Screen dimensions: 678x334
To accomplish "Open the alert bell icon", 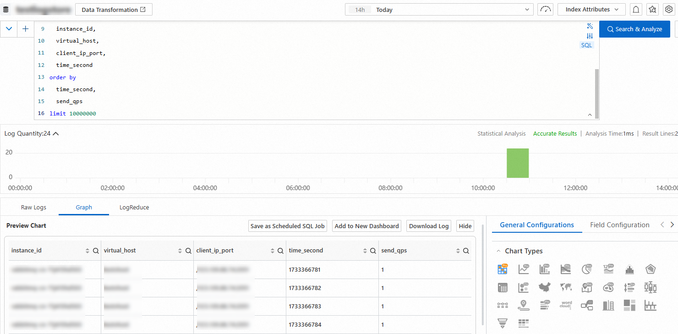I will pyautogui.click(x=636, y=10).
